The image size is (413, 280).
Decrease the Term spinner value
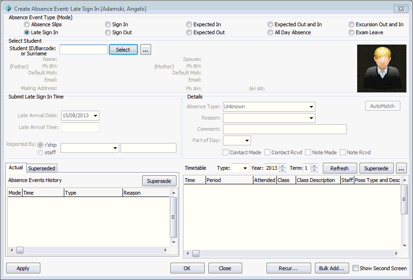[314, 170]
